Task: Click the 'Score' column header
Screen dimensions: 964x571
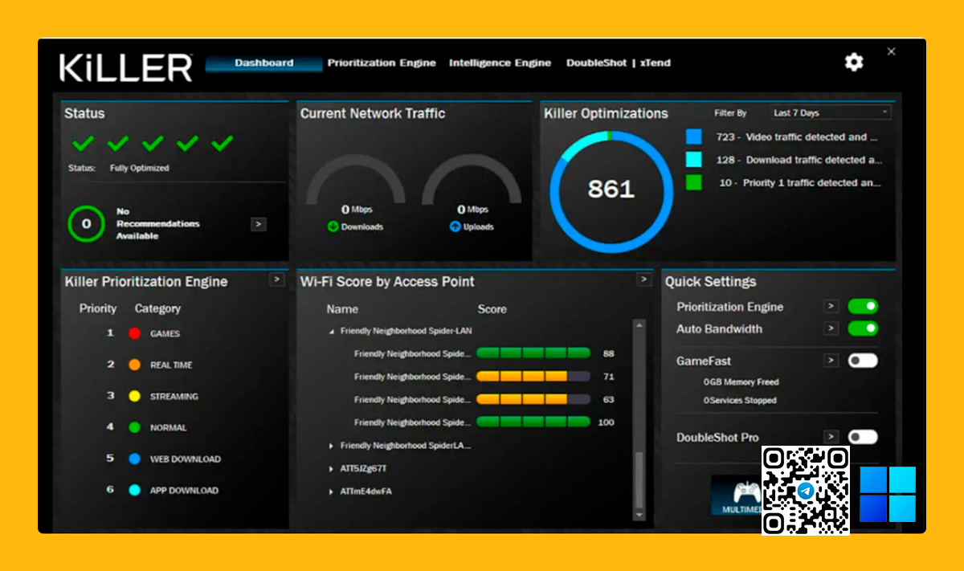Action: (x=492, y=309)
